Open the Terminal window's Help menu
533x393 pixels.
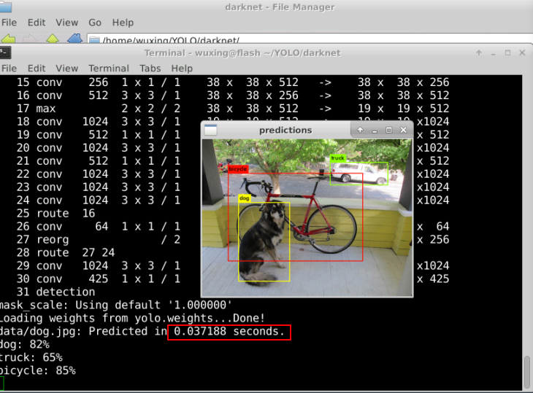[182, 69]
